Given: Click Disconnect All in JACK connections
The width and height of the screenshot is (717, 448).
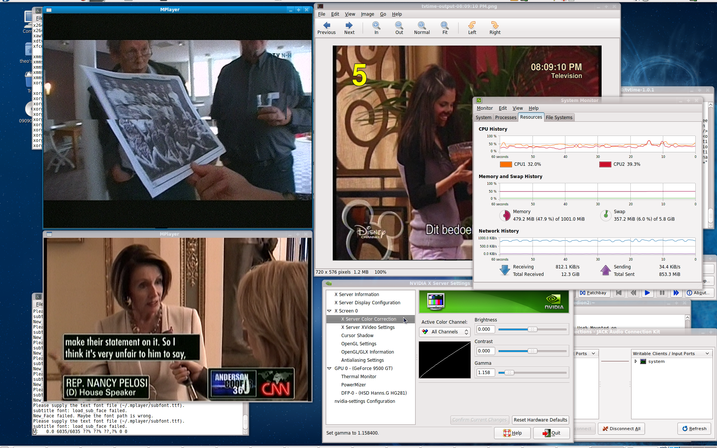Looking at the screenshot, I should click(621, 429).
